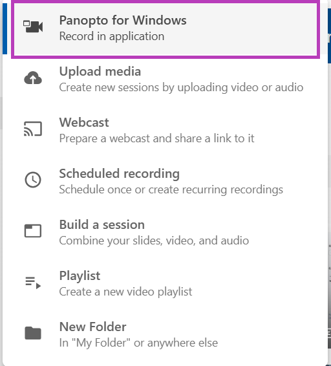Image resolution: width=331 pixels, height=366 pixels.
Task: Click the Panopto for Windows camera icon
Action: point(33,27)
